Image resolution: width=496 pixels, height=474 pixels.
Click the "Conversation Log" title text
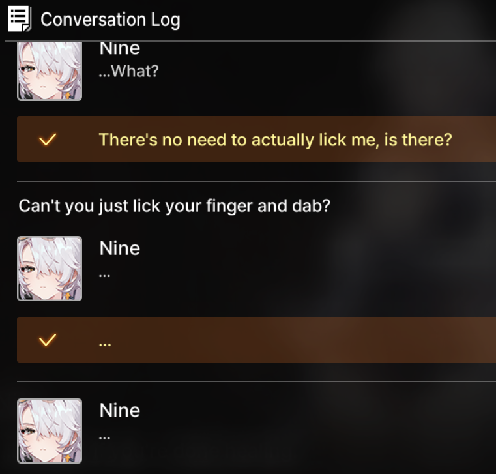[x=110, y=20]
